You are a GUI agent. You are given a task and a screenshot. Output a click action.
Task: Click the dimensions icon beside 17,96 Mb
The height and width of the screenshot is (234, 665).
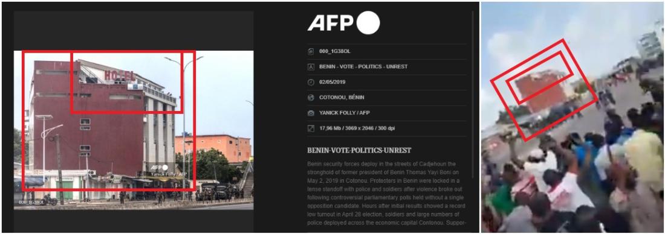[x=311, y=128]
